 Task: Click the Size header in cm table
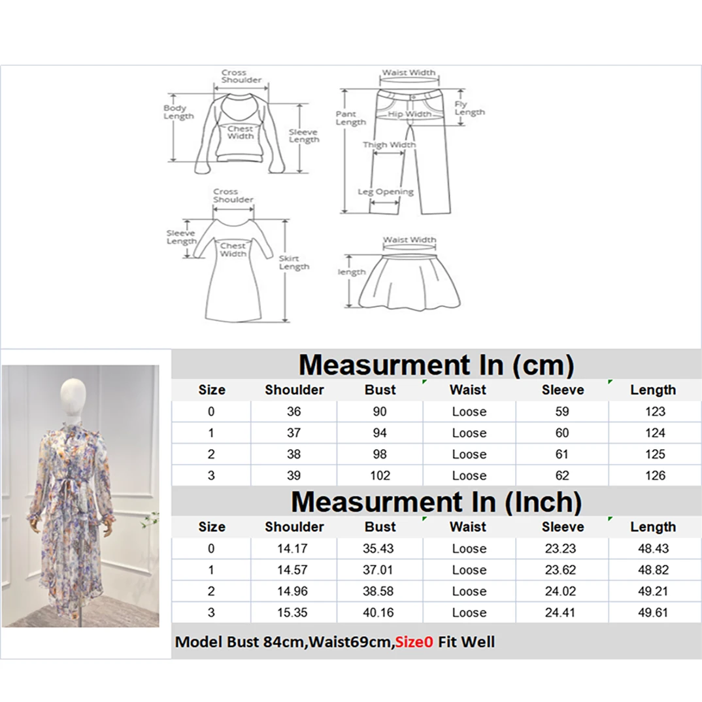(x=212, y=390)
